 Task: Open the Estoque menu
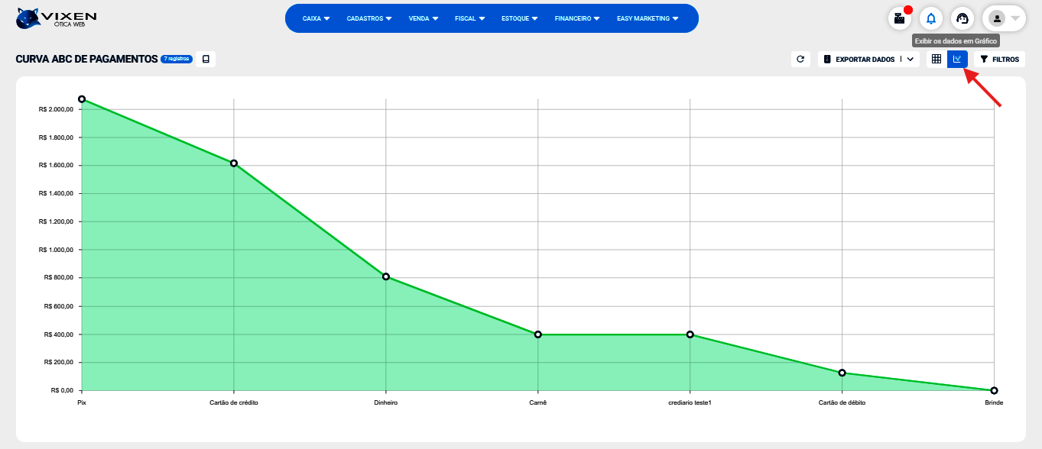click(519, 18)
